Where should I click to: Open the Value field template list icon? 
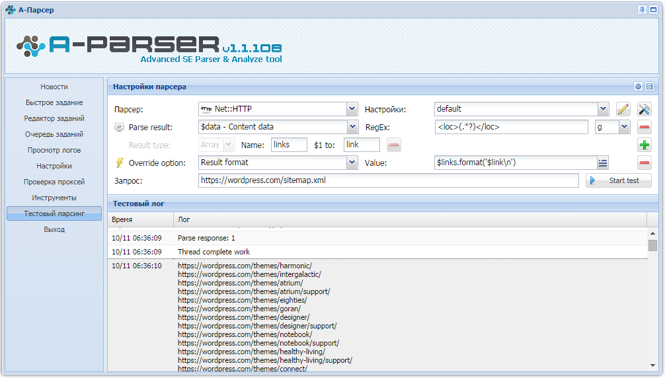[x=603, y=163]
